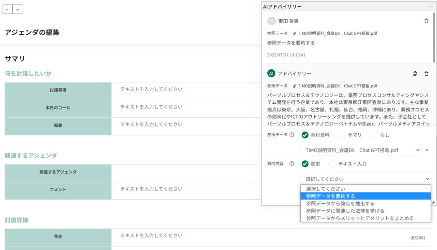The image size is (437, 250).
Task: Select the サマリ radio option
Action: 342,135
